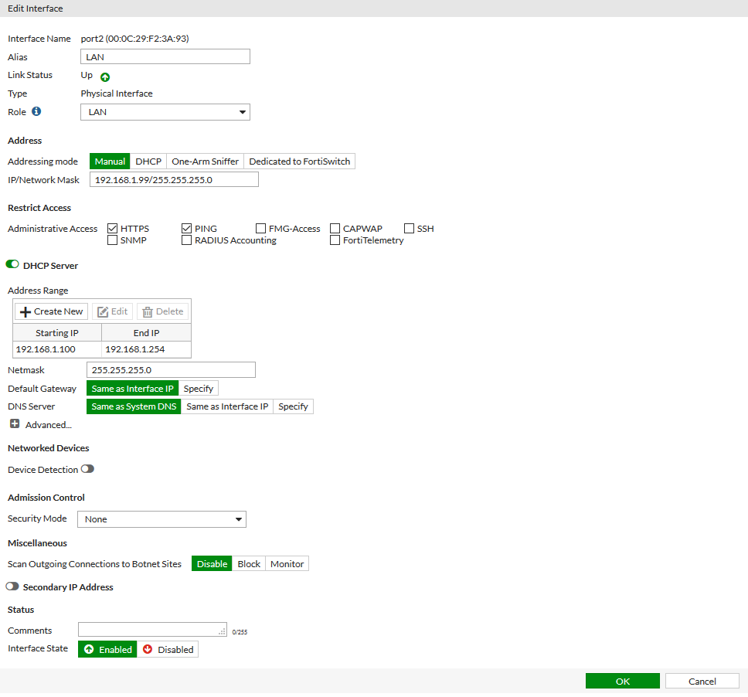
Task: Turn off the DHCP Server toggle
Action: (x=12, y=264)
